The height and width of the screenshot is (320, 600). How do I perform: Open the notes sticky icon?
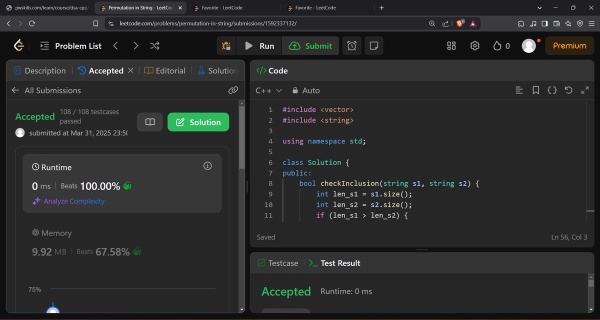point(373,46)
